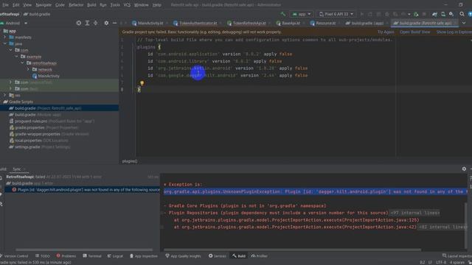The height and width of the screenshot is (265, 472).
Task: Open Problems tool window
Action: point(66,256)
